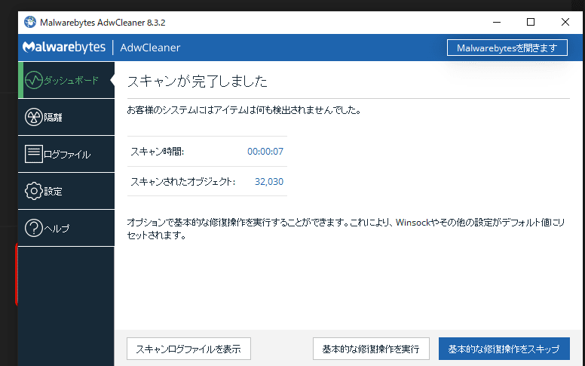Minimize the AdwCleaner window
This screenshot has height=366, width=585.
coord(497,23)
